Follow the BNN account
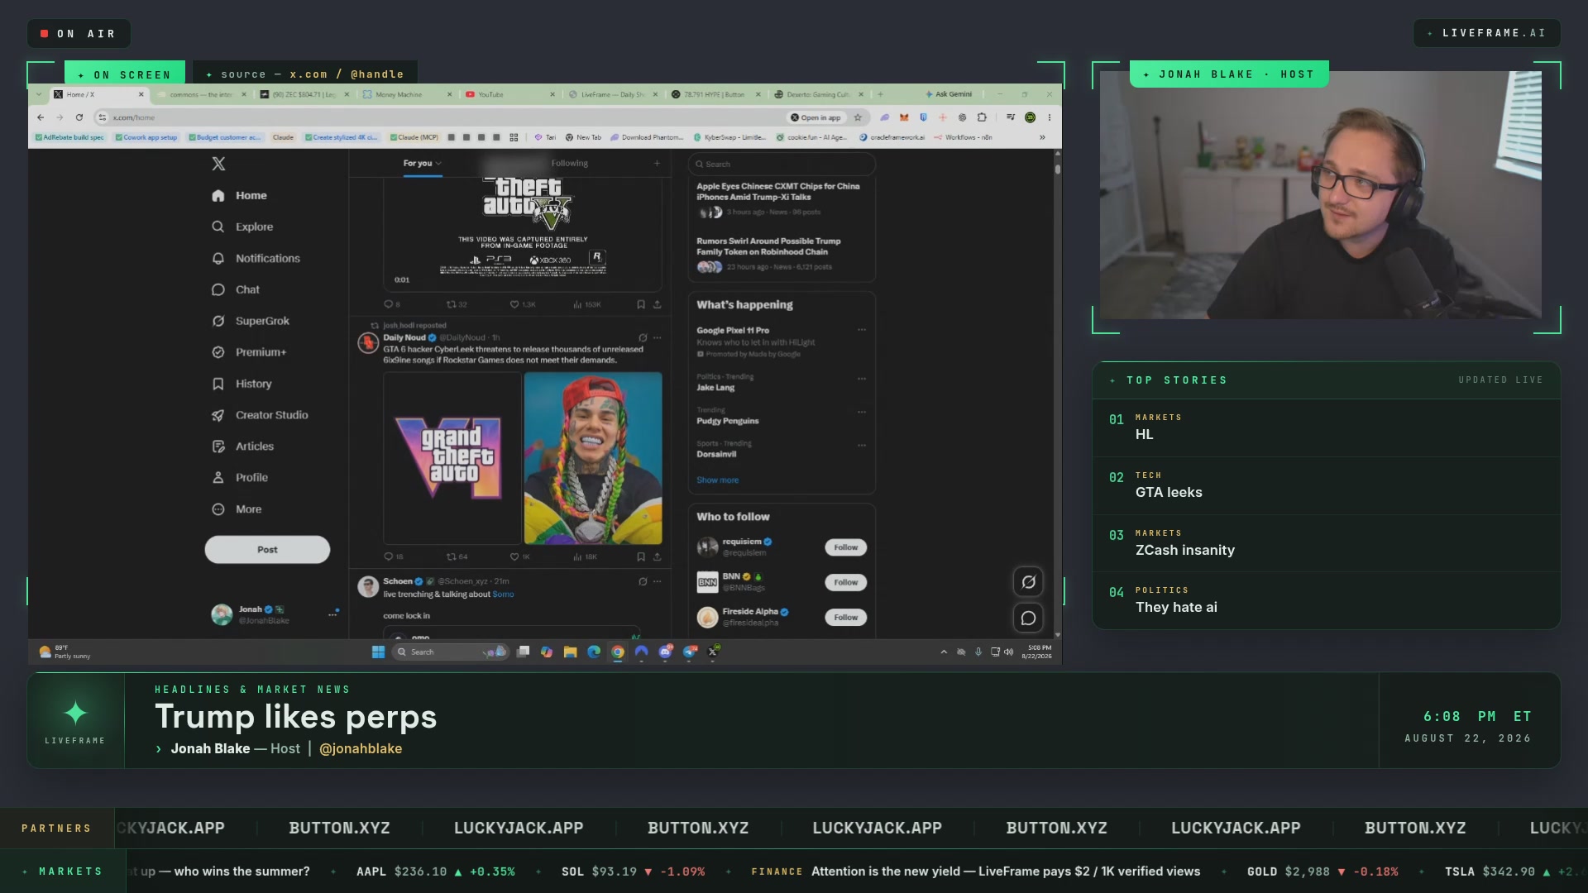The image size is (1588, 893). [x=845, y=582]
